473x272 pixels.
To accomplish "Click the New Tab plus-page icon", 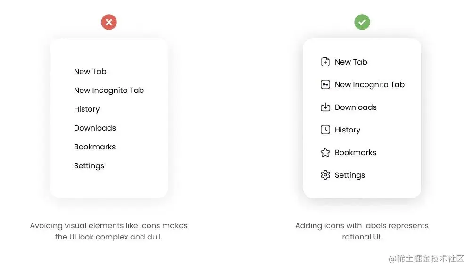I will 325,62.
